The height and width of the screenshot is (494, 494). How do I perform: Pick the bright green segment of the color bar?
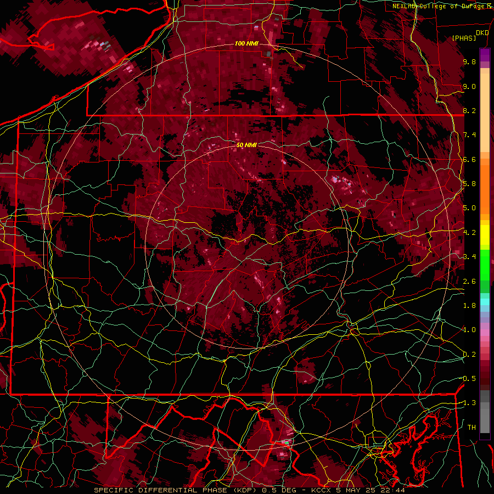pyautogui.click(x=485, y=265)
